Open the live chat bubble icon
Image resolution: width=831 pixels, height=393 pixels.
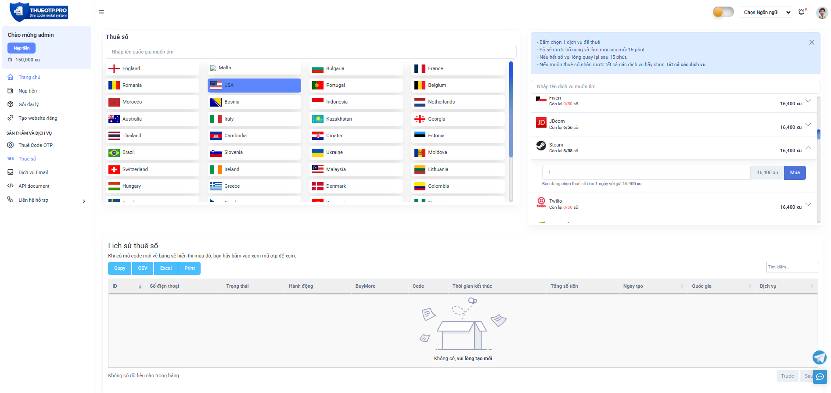click(x=820, y=377)
